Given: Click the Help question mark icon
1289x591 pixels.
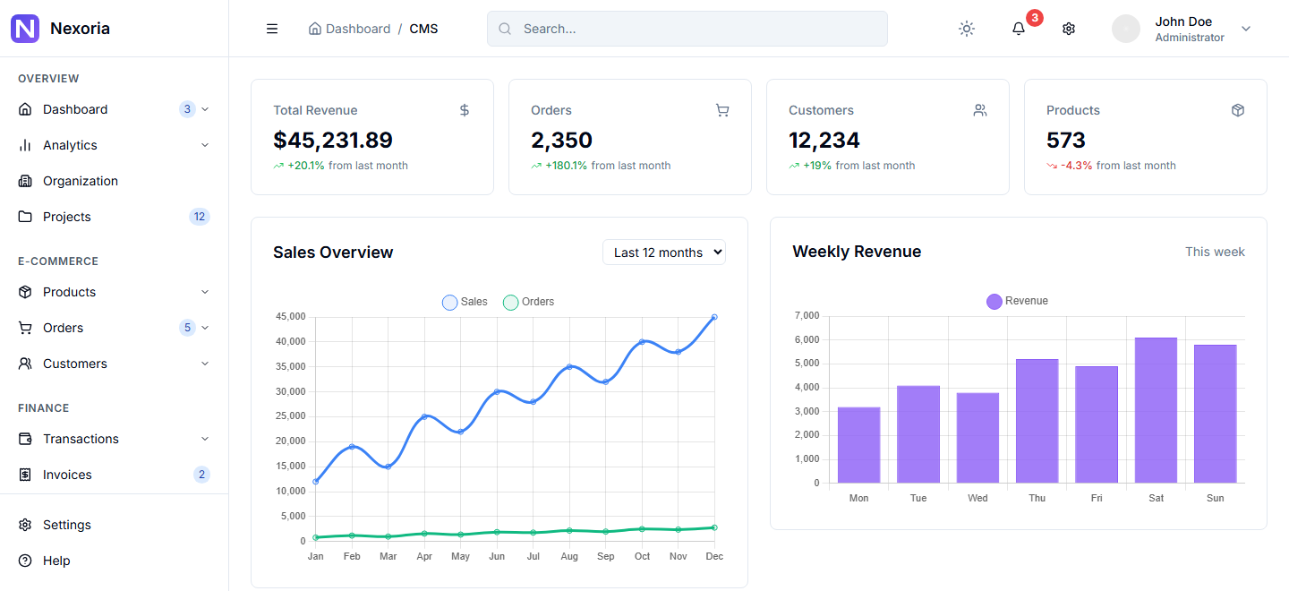Looking at the screenshot, I should tap(25, 561).
